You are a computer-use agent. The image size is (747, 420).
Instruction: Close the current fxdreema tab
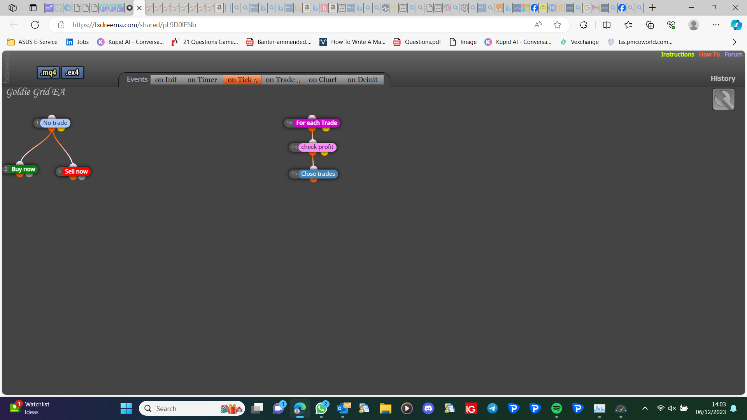pos(139,8)
